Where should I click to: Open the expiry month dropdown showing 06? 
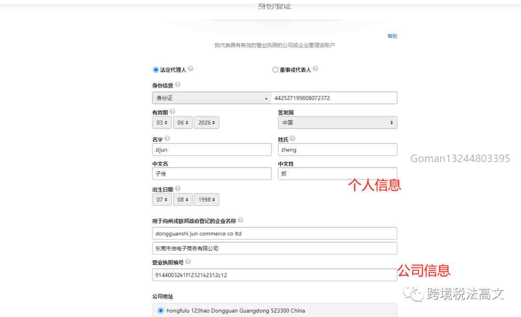point(183,123)
